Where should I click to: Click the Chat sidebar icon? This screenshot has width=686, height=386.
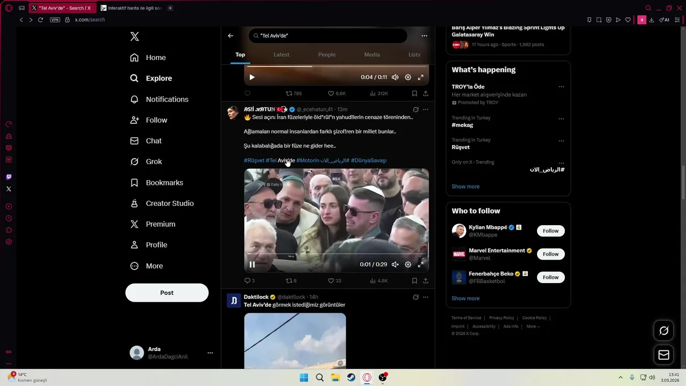[x=135, y=140]
